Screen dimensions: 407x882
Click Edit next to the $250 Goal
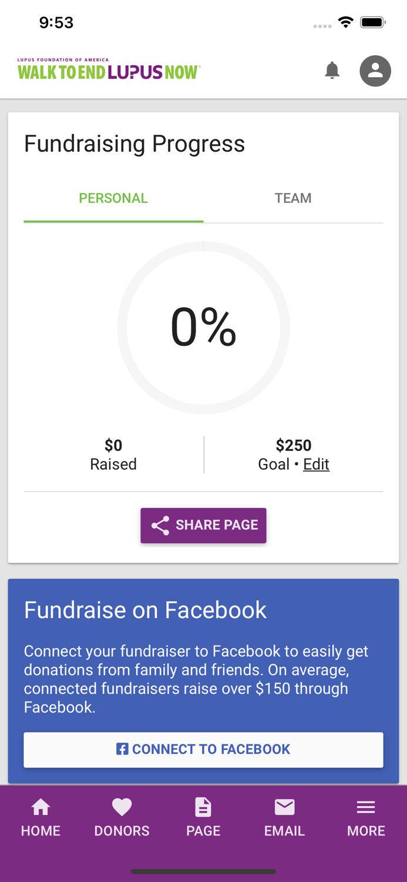point(316,464)
